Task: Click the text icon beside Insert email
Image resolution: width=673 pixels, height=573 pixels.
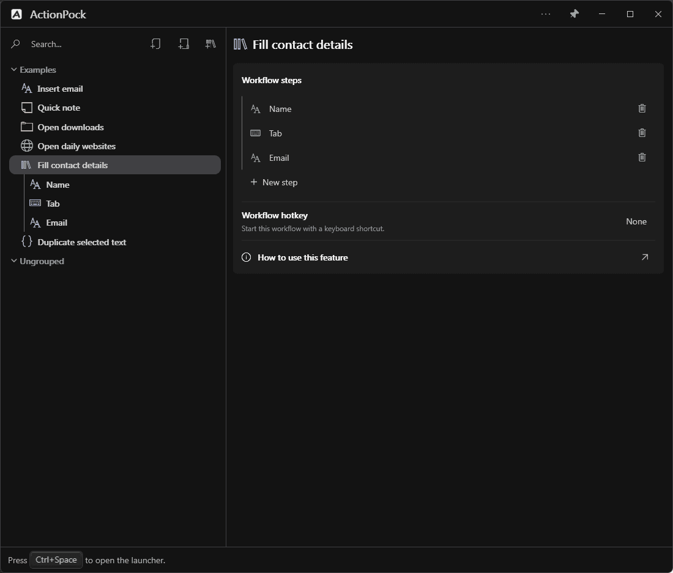Action: point(26,88)
